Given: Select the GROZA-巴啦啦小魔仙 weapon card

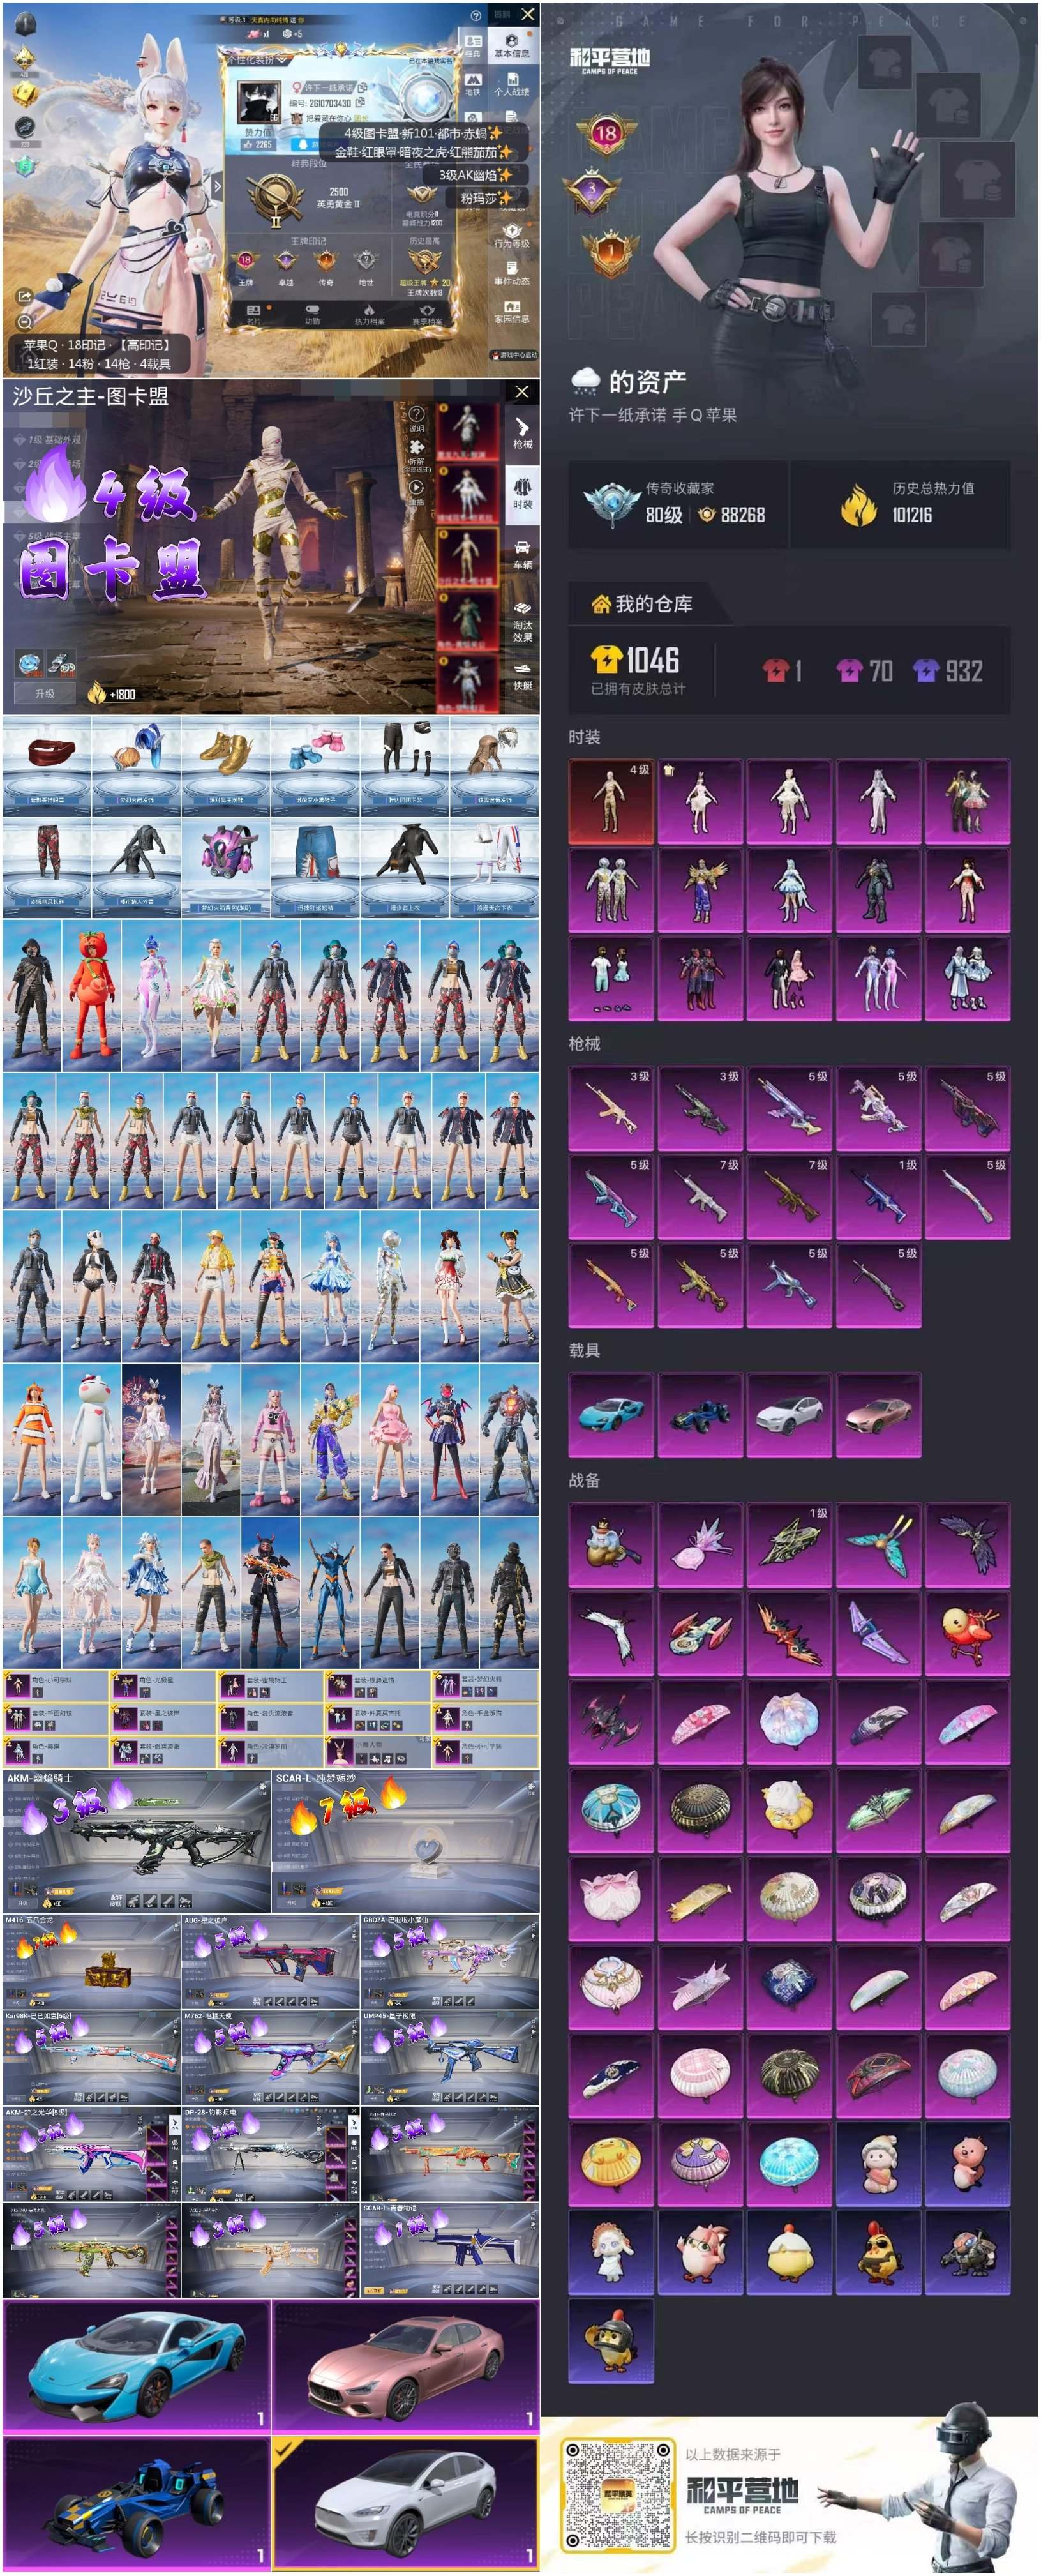Looking at the screenshot, I should [450, 1962].
